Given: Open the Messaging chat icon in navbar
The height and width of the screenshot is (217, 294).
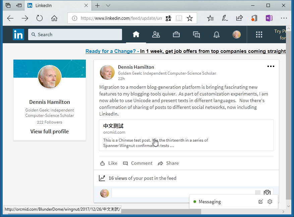Looking at the screenshot, I should (196, 34).
